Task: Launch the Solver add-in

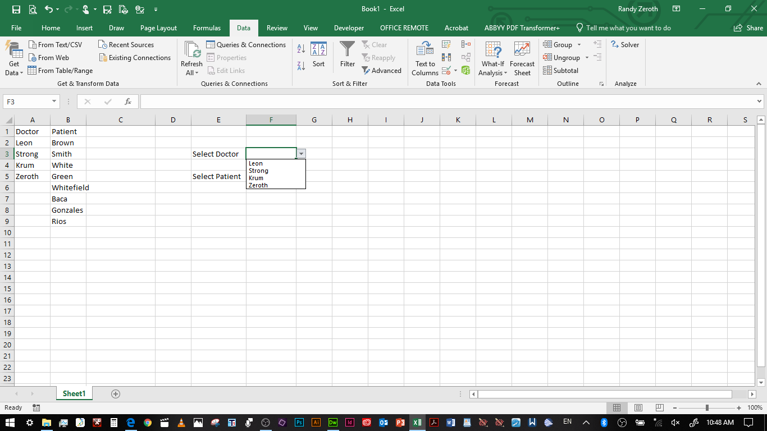Action: coord(625,45)
